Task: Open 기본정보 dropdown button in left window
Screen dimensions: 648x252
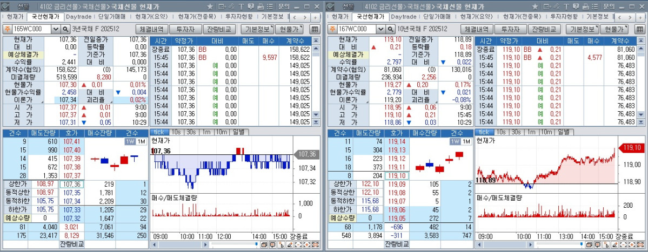Action: 257,29
